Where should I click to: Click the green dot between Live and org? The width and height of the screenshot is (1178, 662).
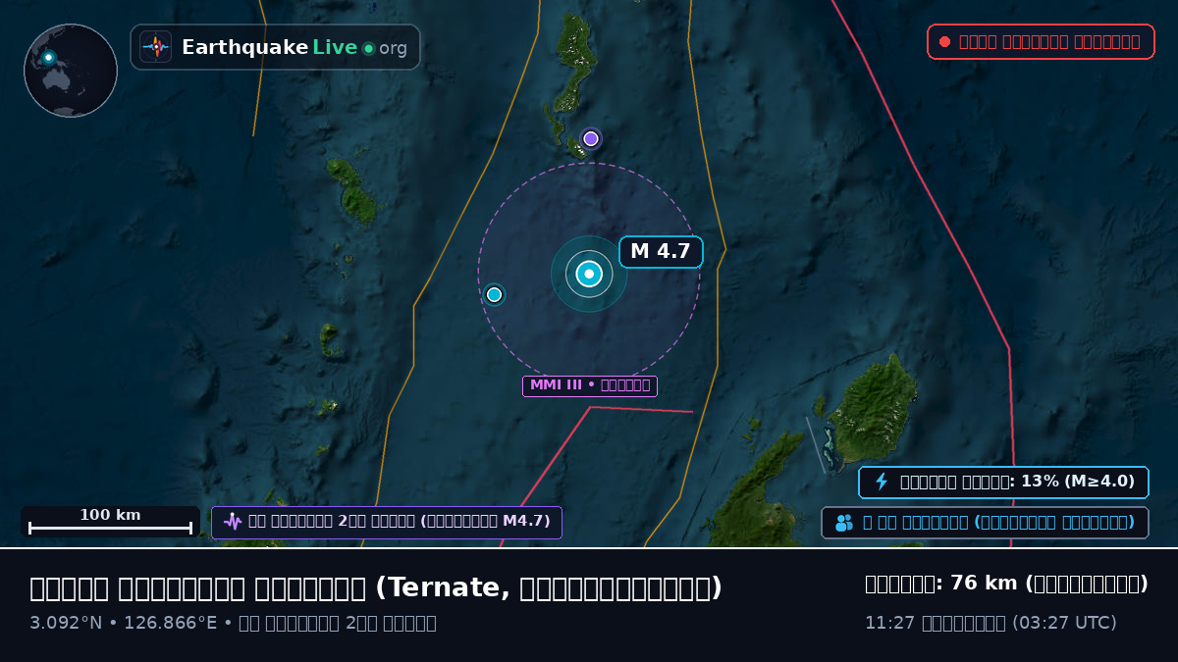(368, 48)
